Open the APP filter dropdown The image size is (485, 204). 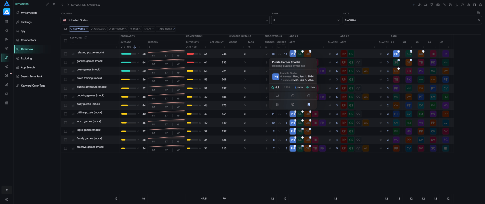pos(149,29)
